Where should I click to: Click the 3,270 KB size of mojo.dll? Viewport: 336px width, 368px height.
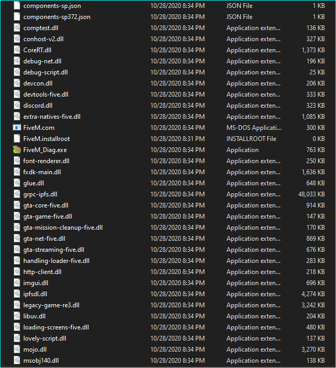[313, 350]
